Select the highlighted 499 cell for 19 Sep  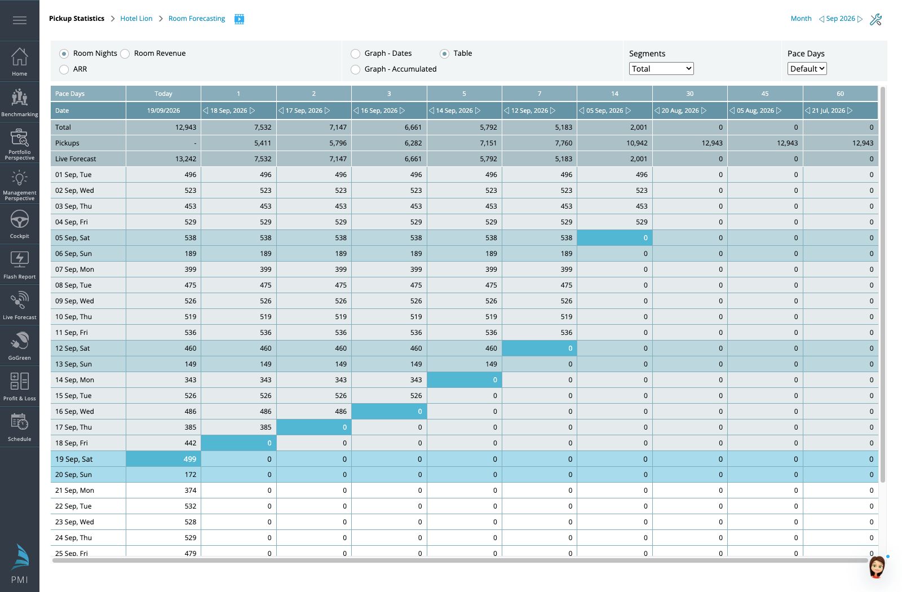pos(163,459)
